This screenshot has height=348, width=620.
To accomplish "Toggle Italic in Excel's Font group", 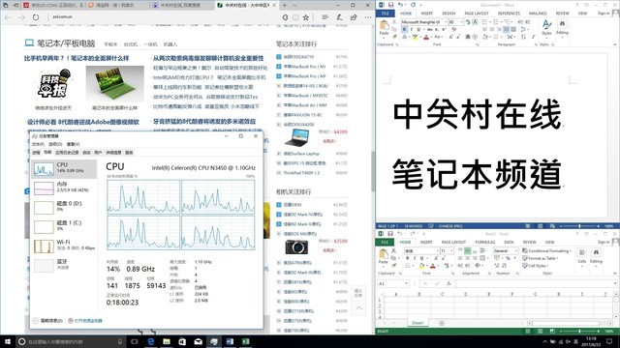I will pos(415,258).
